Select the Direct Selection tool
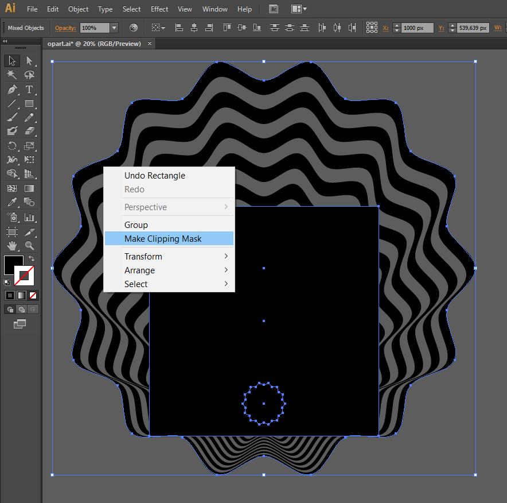This screenshot has height=503, width=507. point(29,61)
